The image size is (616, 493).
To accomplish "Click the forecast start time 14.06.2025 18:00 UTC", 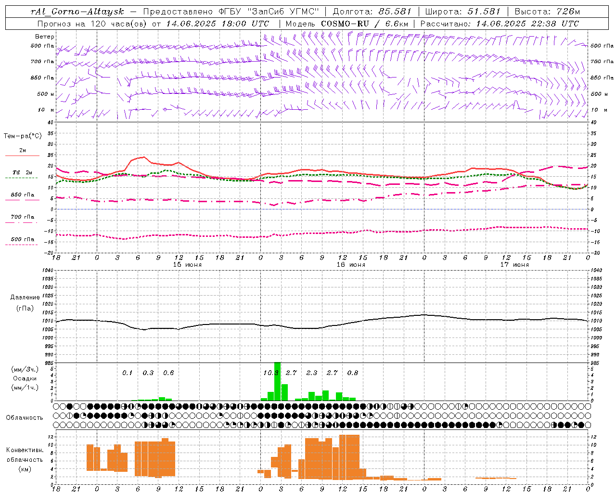I will pos(218,23).
